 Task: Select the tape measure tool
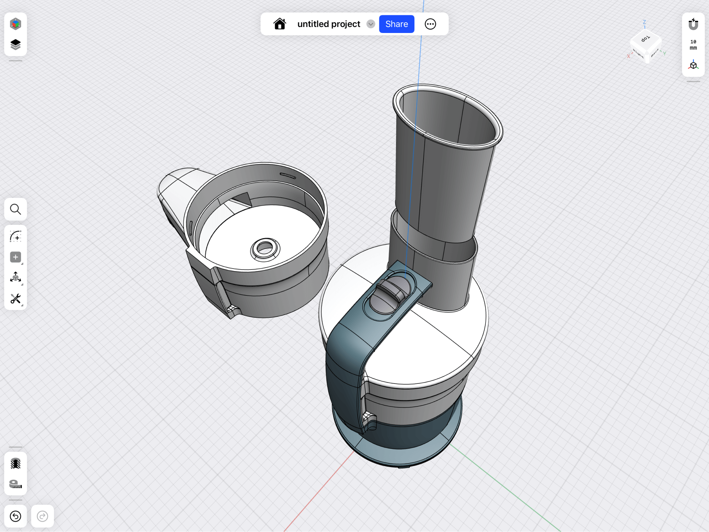coord(15,484)
